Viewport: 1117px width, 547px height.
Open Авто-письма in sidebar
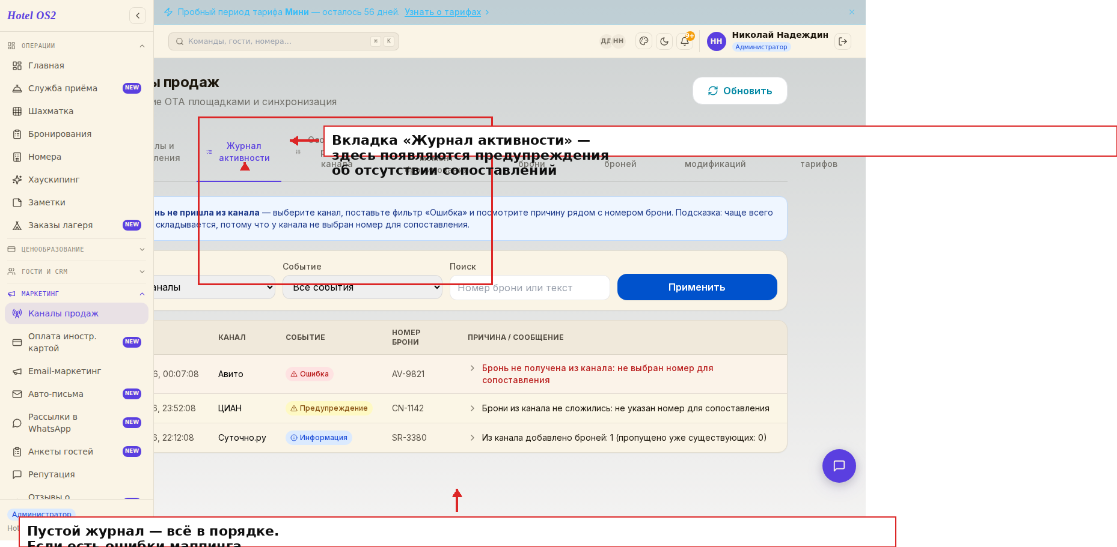[76, 394]
